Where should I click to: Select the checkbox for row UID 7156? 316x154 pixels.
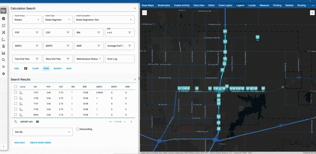[15, 98]
